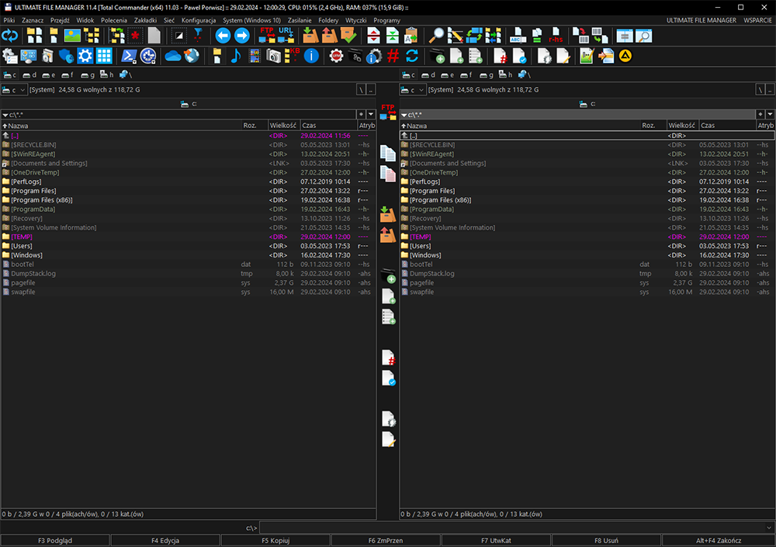Select drive f in right drive bar
The height and width of the screenshot is (547, 776).
click(x=466, y=74)
